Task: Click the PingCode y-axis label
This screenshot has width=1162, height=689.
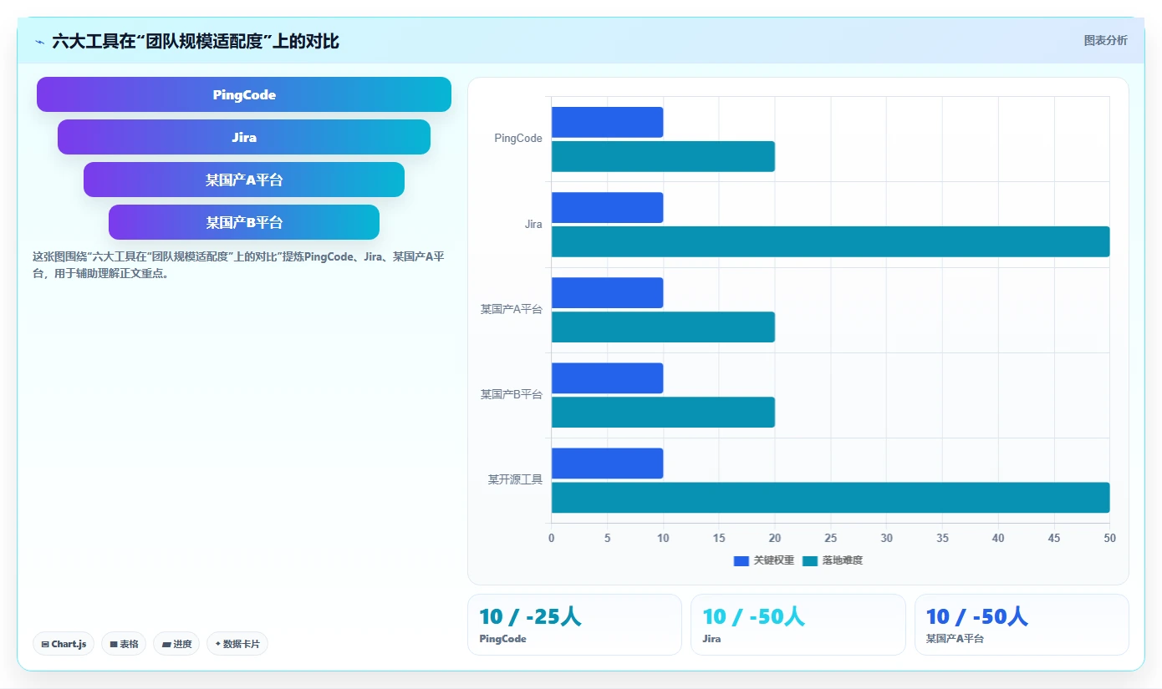Action: coord(518,139)
